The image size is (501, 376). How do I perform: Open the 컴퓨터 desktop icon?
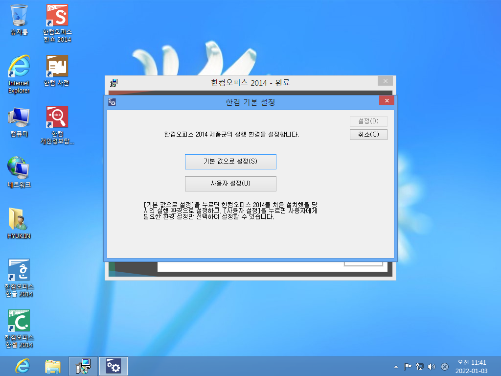19,122
